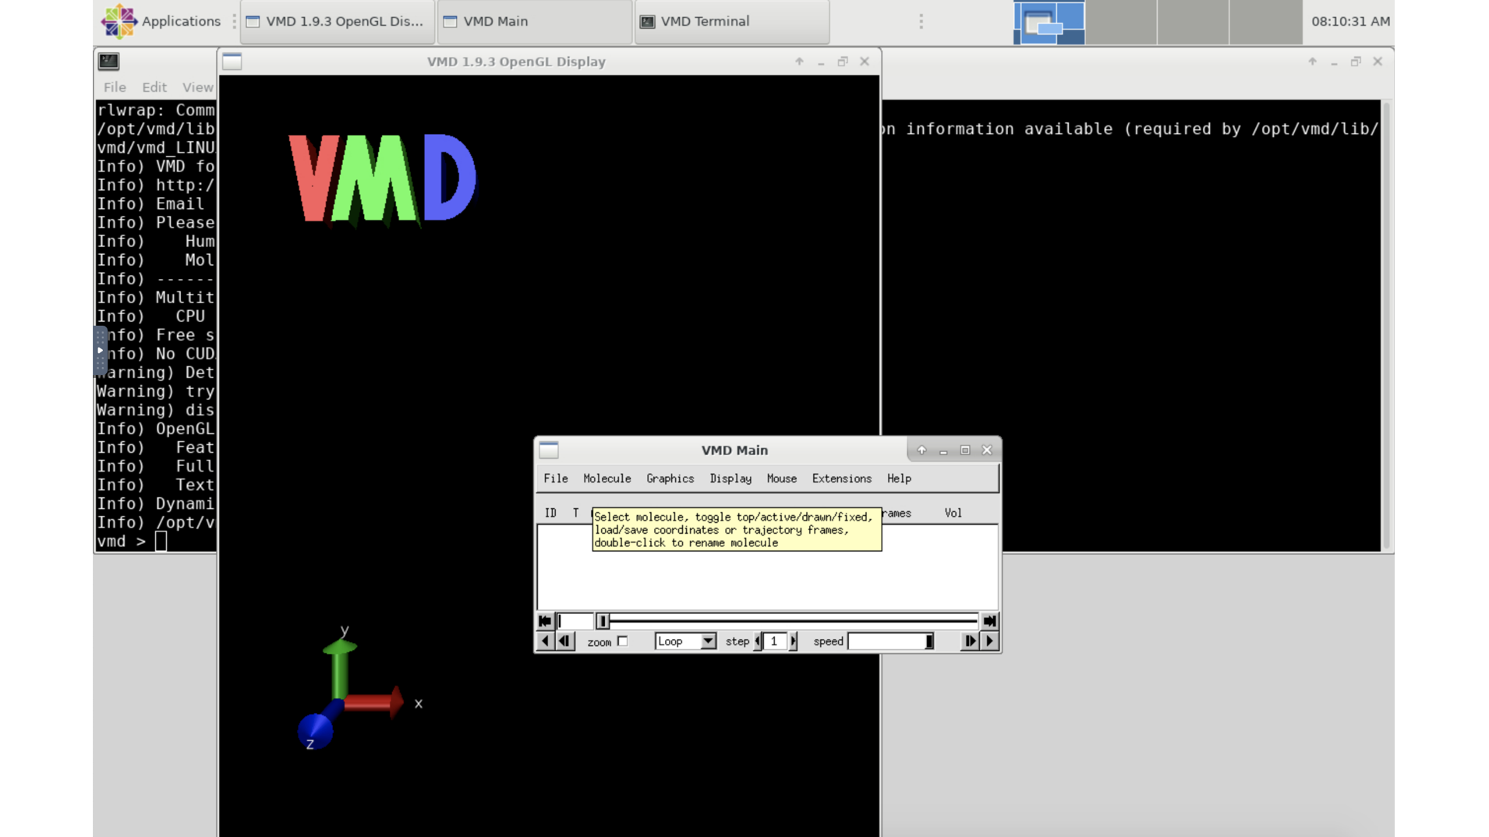Click the red x axis arrow
Image resolution: width=1489 pixels, height=837 pixels.
tap(373, 703)
